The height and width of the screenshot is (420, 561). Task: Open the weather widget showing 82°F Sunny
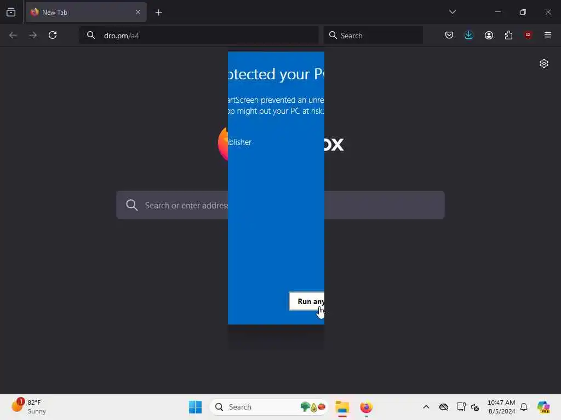point(30,406)
